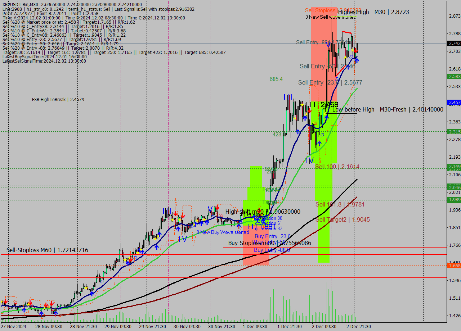Screen dimensions: 461x331
Task: Click the orange 1.668 price tag
Action: pyautogui.click(x=454, y=266)
